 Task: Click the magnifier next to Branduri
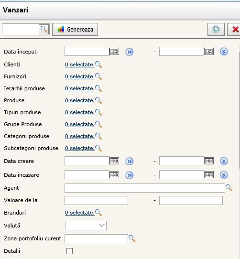98,213
